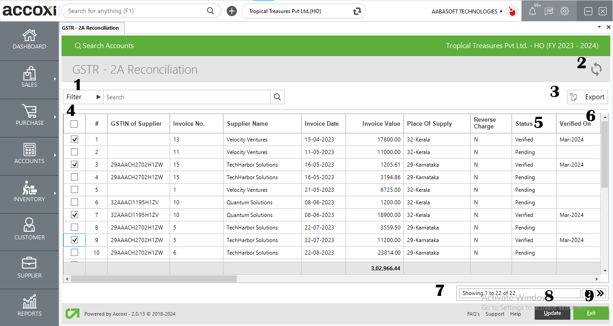Click the plus quick-add icon
The height and width of the screenshot is (326, 613).
pos(232,11)
